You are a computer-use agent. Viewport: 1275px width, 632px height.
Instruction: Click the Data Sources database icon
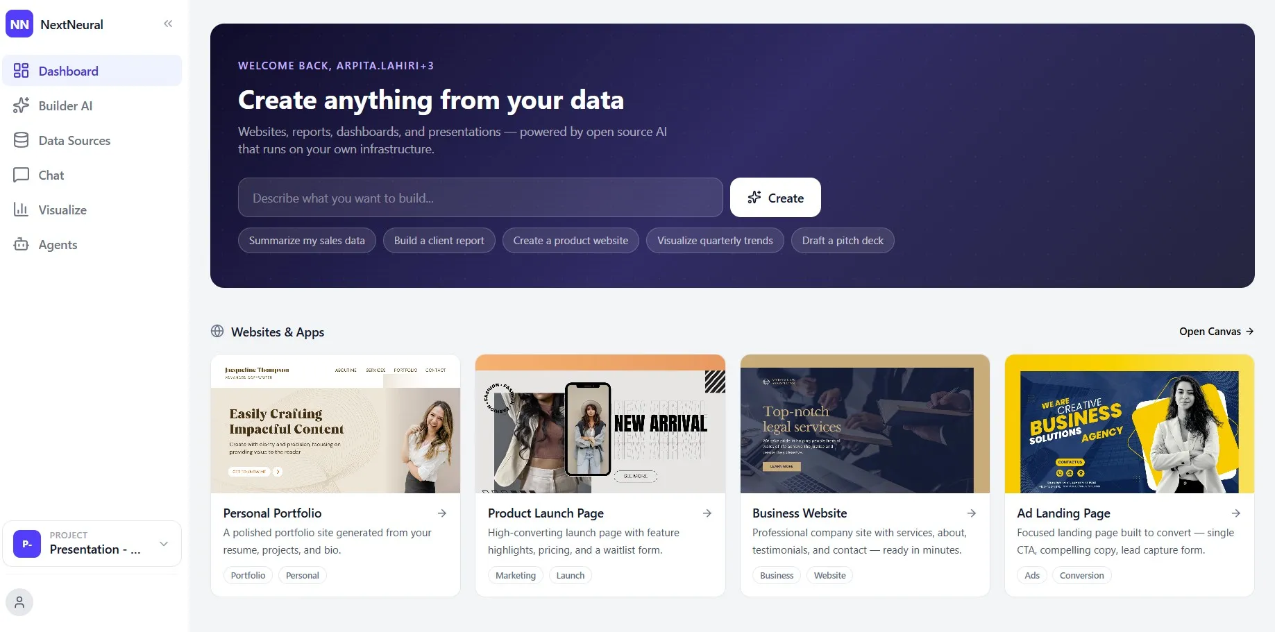(22, 140)
